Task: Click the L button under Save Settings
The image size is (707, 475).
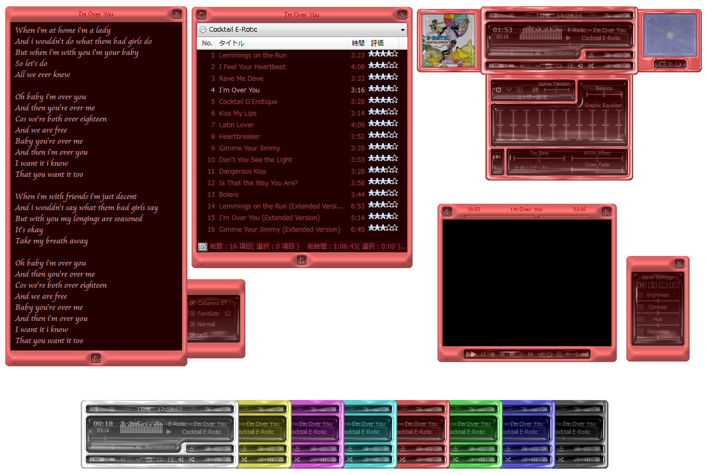Action: point(663,285)
